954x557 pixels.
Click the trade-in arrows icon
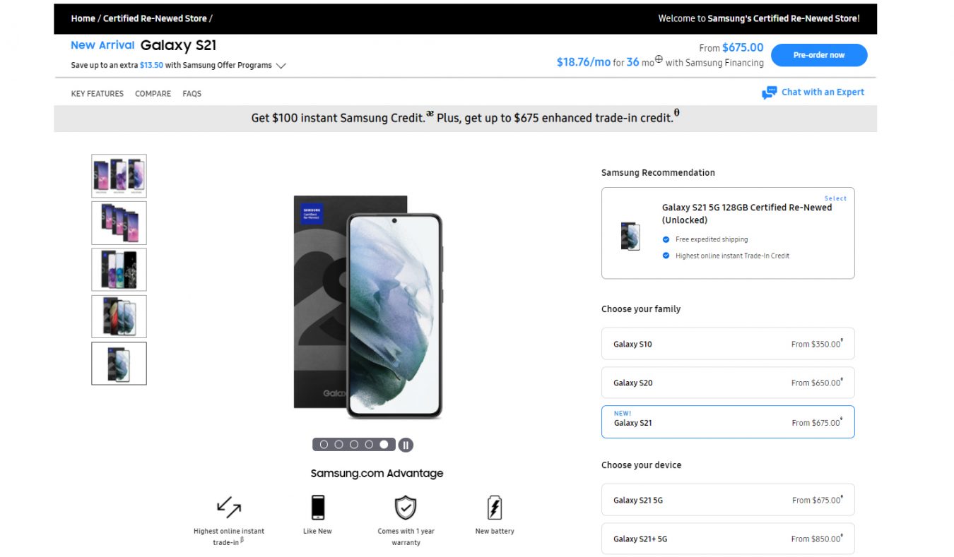pos(229,507)
